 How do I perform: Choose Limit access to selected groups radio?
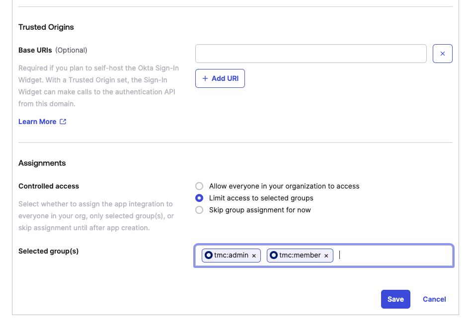coord(199,198)
